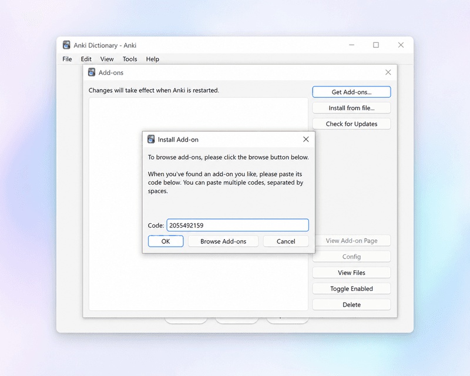Click the Anki icon in Add-ons window title

[x=92, y=72]
